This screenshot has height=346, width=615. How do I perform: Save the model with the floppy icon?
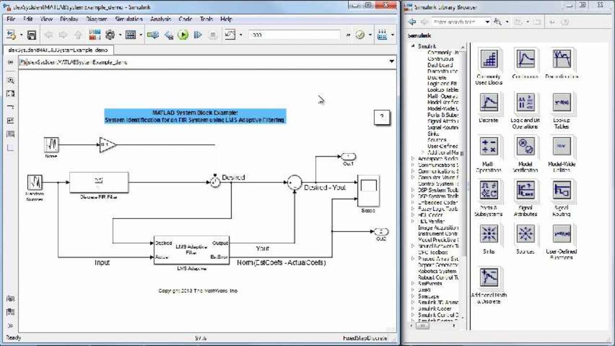point(32,35)
